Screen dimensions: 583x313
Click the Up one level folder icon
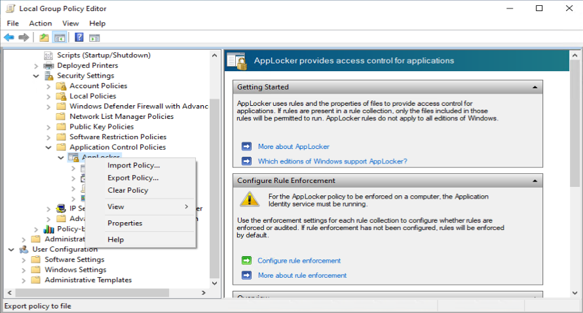coord(44,37)
